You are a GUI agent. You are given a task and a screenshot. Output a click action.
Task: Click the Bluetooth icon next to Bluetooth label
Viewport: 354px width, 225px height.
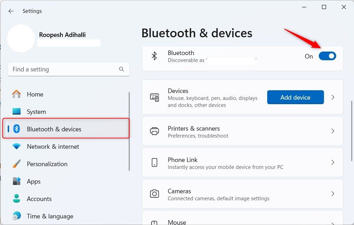point(155,56)
